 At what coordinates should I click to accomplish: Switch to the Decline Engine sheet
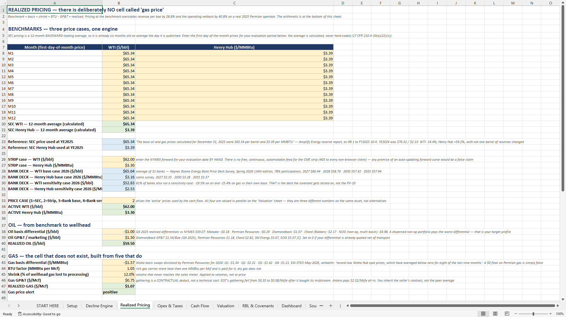tap(99, 306)
